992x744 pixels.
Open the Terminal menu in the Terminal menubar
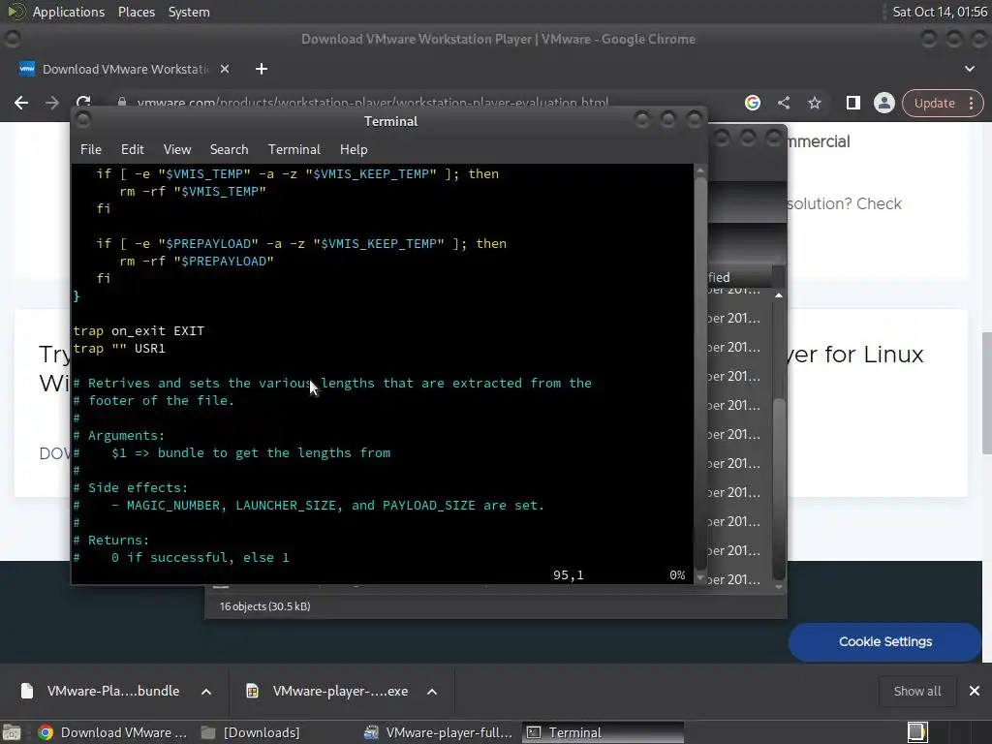click(294, 149)
